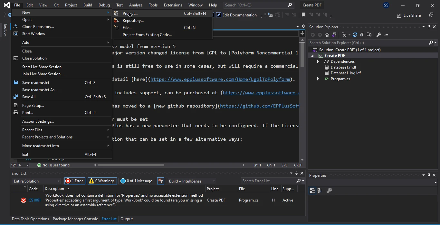Click the bookmark icon in the toolbar
This screenshot has height=225, width=440.
(303, 15)
